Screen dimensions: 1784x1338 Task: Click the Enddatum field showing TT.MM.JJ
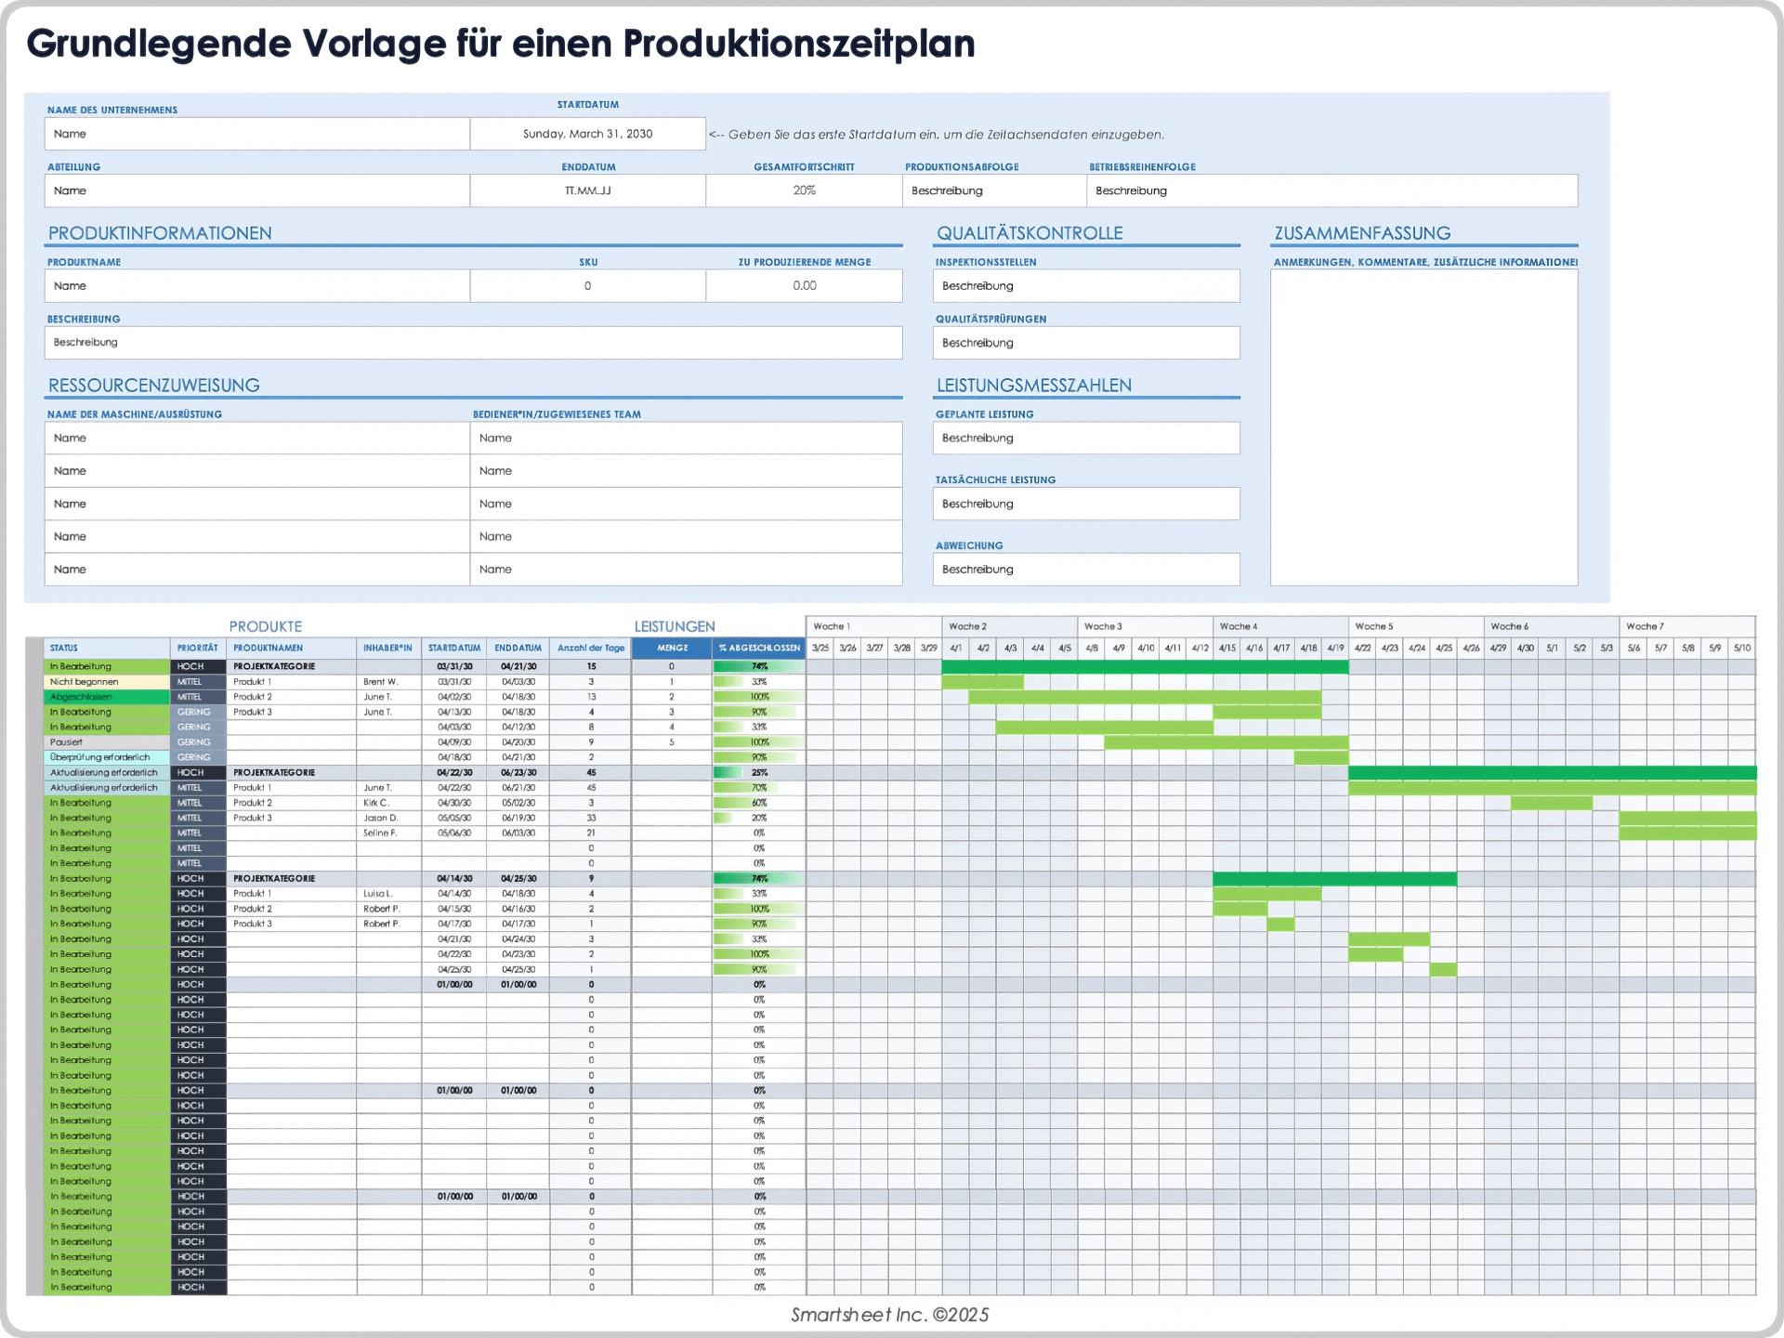pyautogui.click(x=587, y=190)
